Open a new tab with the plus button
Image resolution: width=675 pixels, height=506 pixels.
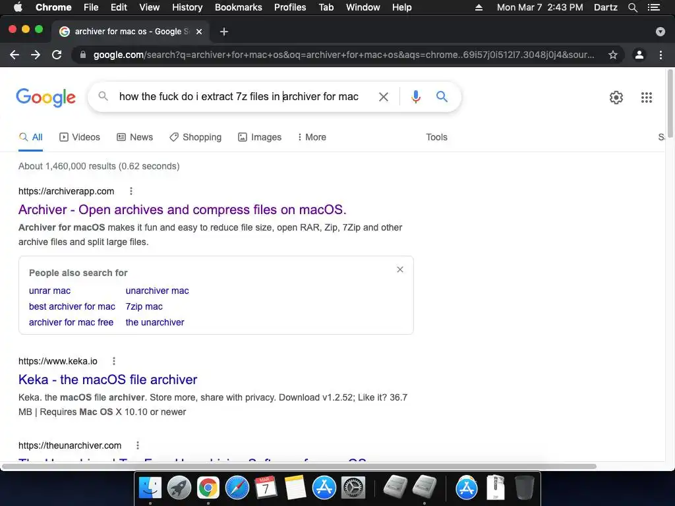pos(224,32)
